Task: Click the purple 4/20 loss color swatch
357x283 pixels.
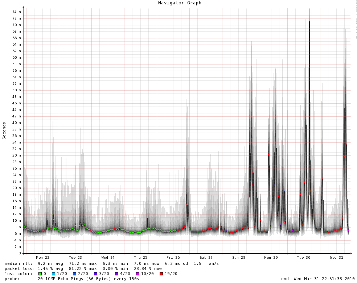Action: (116, 274)
